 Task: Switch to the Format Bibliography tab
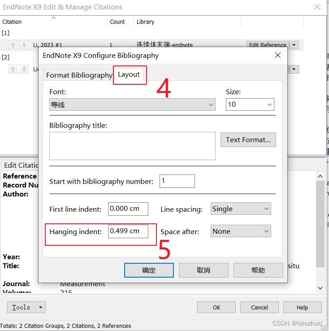click(x=79, y=75)
